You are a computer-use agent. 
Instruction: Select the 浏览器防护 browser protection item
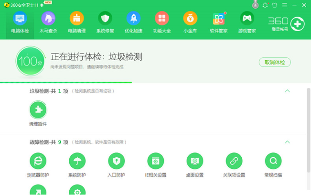[38, 161]
